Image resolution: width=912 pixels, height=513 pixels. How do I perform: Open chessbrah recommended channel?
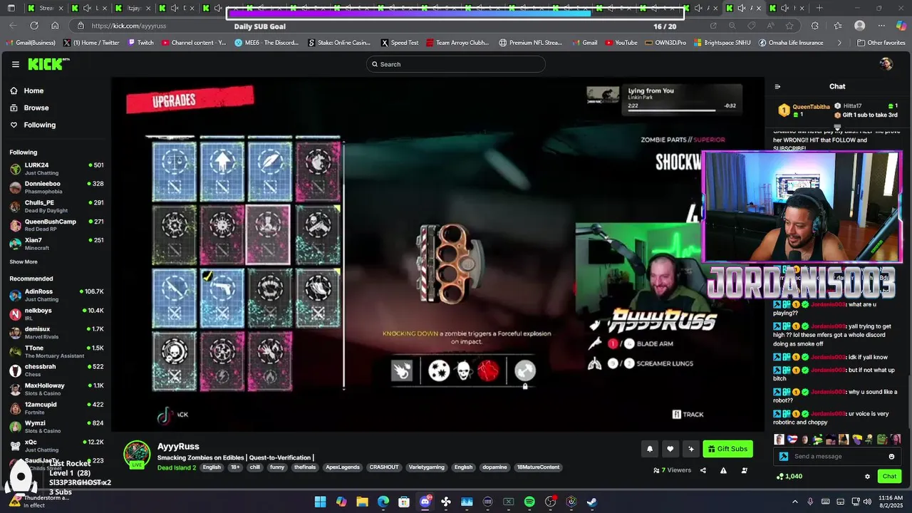point(56,370)
